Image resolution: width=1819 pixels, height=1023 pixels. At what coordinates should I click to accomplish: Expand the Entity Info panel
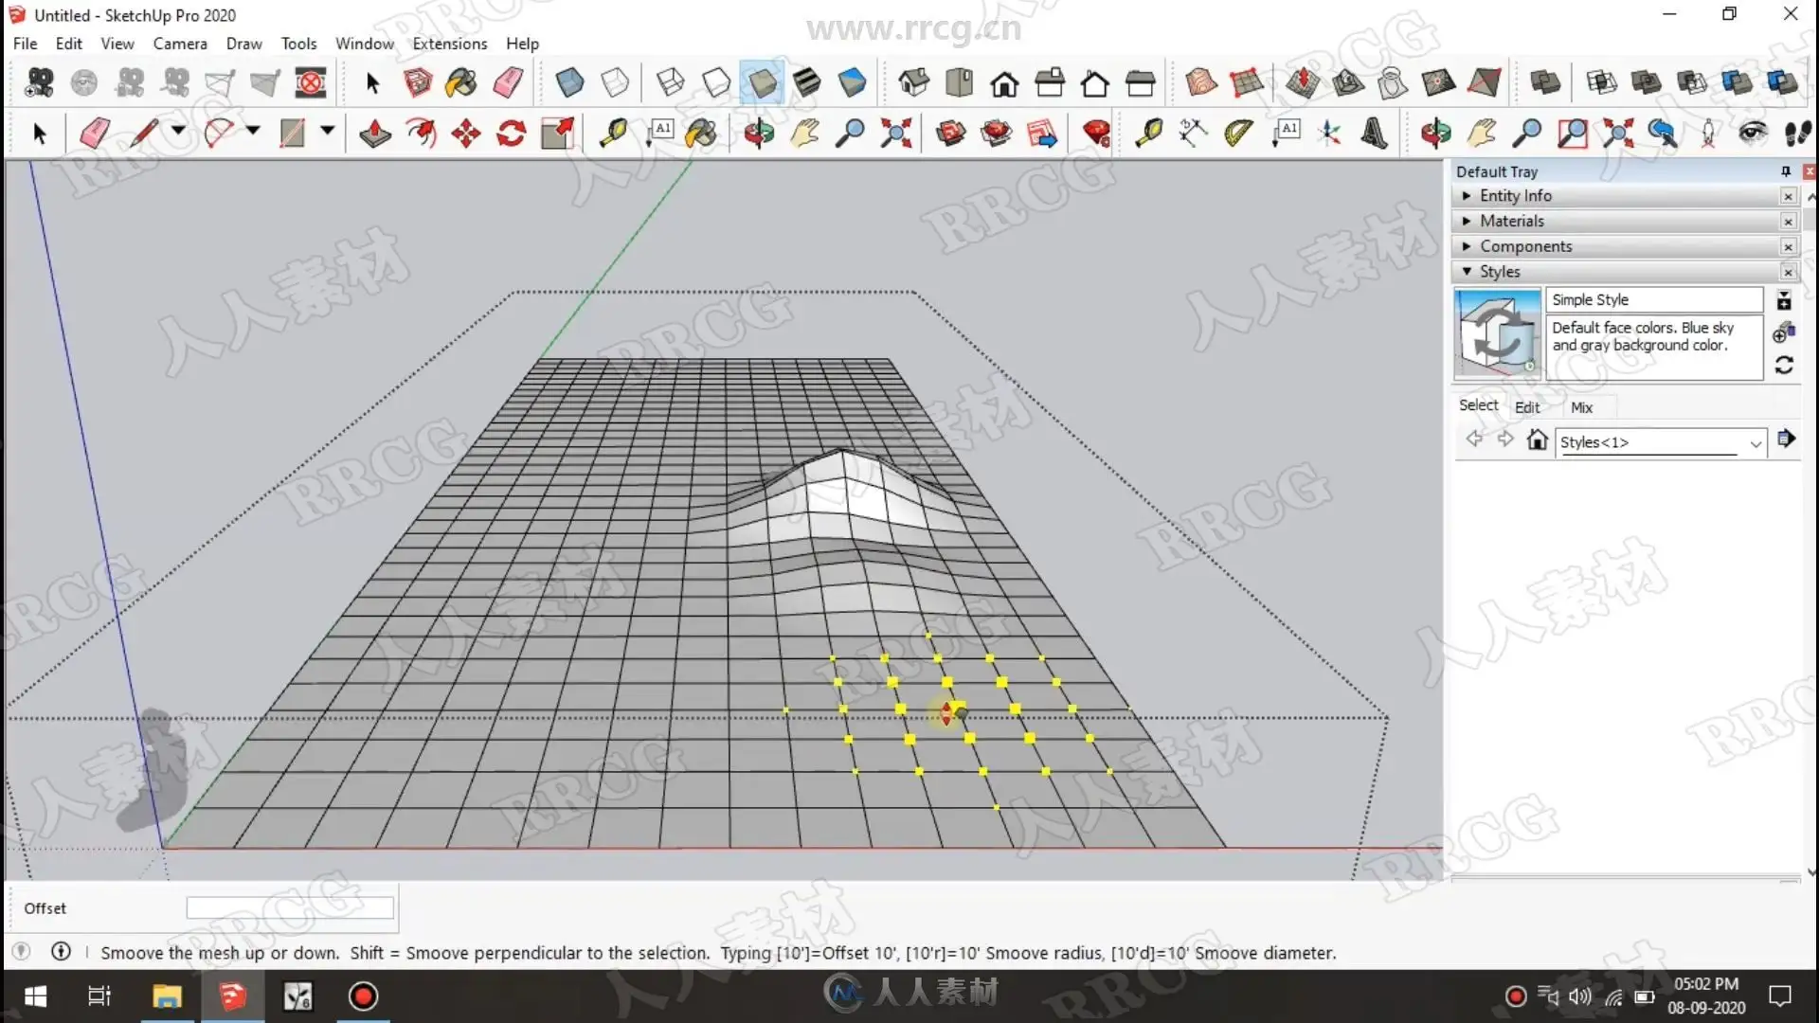tap(1515, 196)
